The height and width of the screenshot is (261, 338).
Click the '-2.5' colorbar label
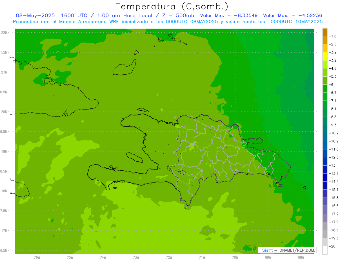pyautogui.click(x=333, y=44)
